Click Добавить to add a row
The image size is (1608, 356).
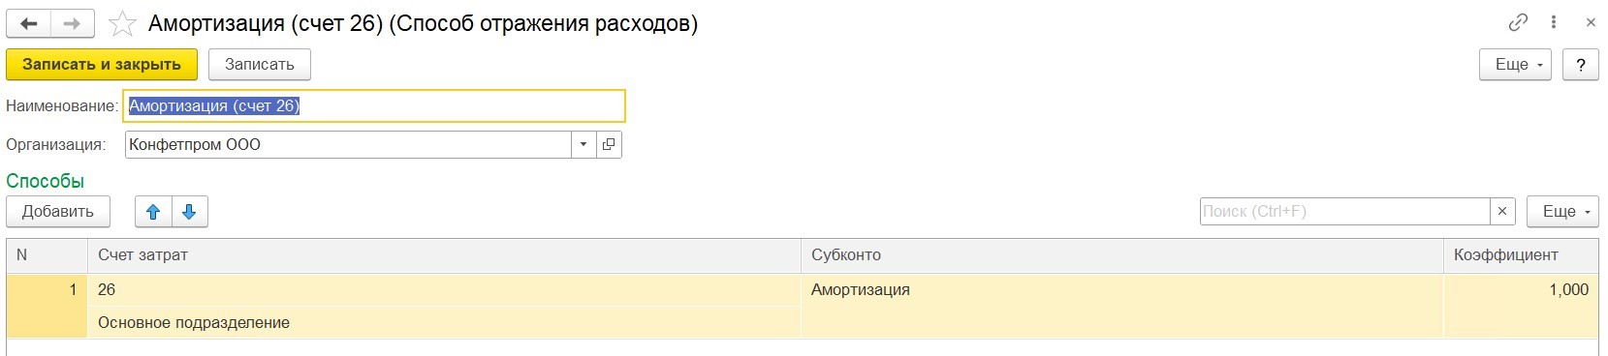pyautogui.click(x=58, y=212)
